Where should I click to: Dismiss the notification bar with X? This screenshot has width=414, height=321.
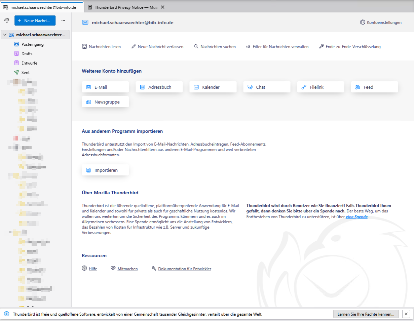(x=406, y=314)
